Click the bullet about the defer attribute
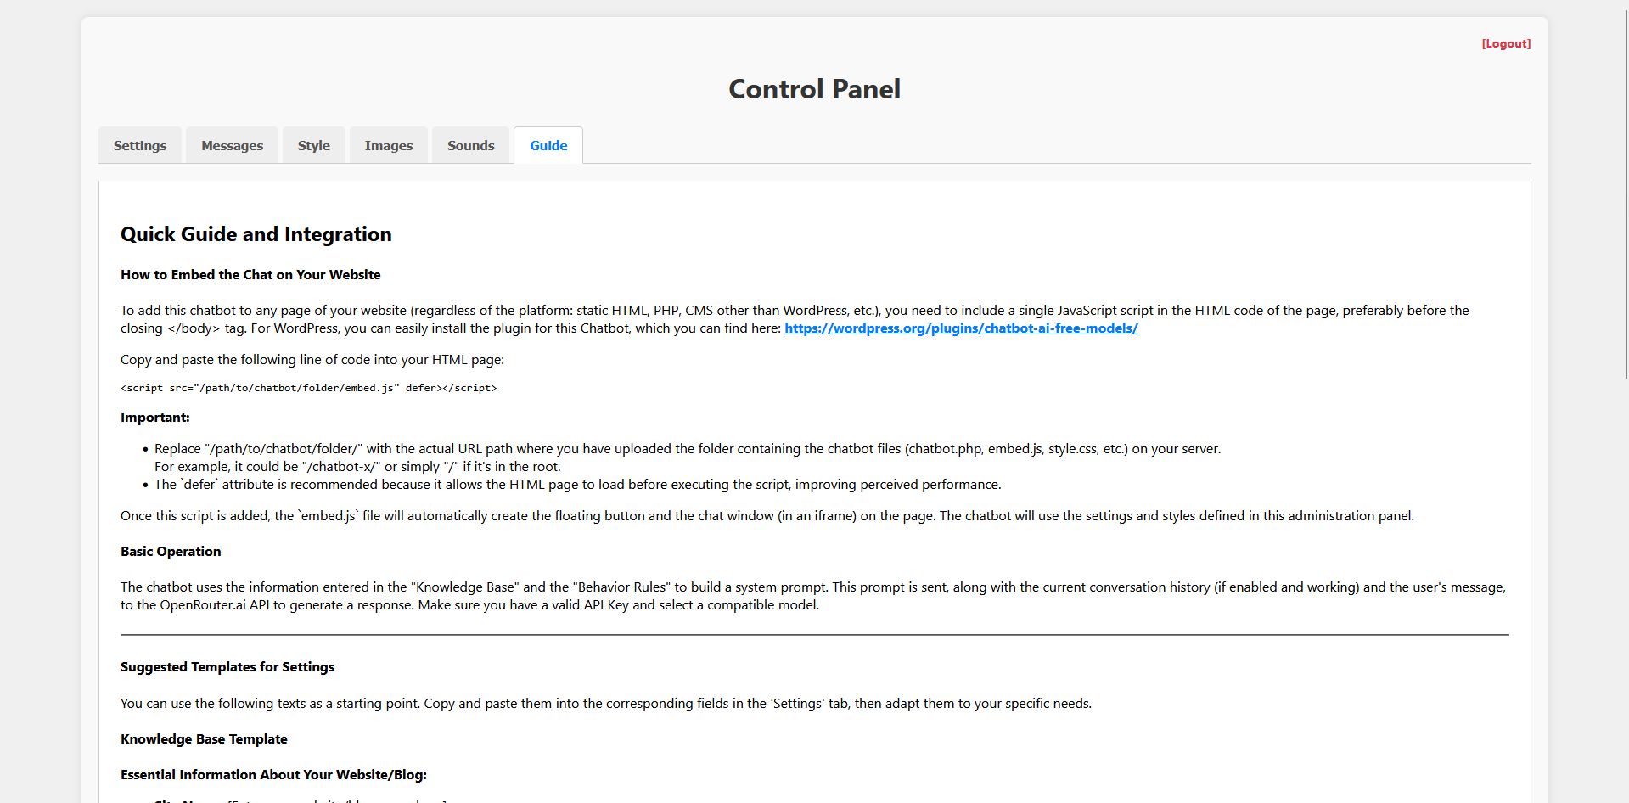 point(577,485)
